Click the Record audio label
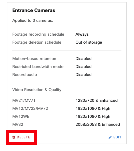Screen dimensions: 134x151 click(25, 75)
